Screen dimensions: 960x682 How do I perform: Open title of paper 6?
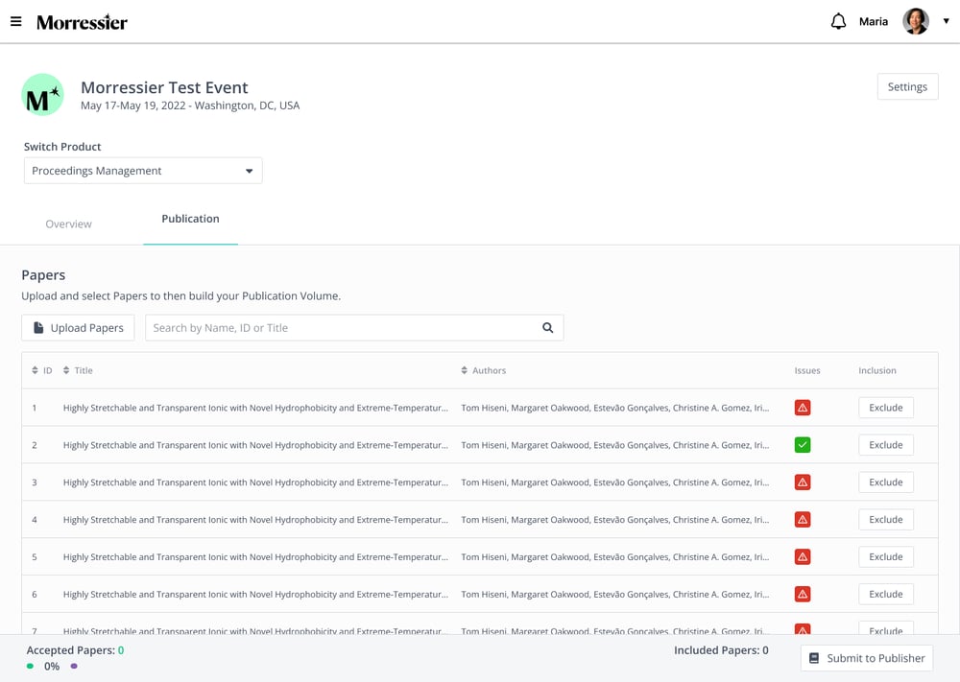pos(255,595)
